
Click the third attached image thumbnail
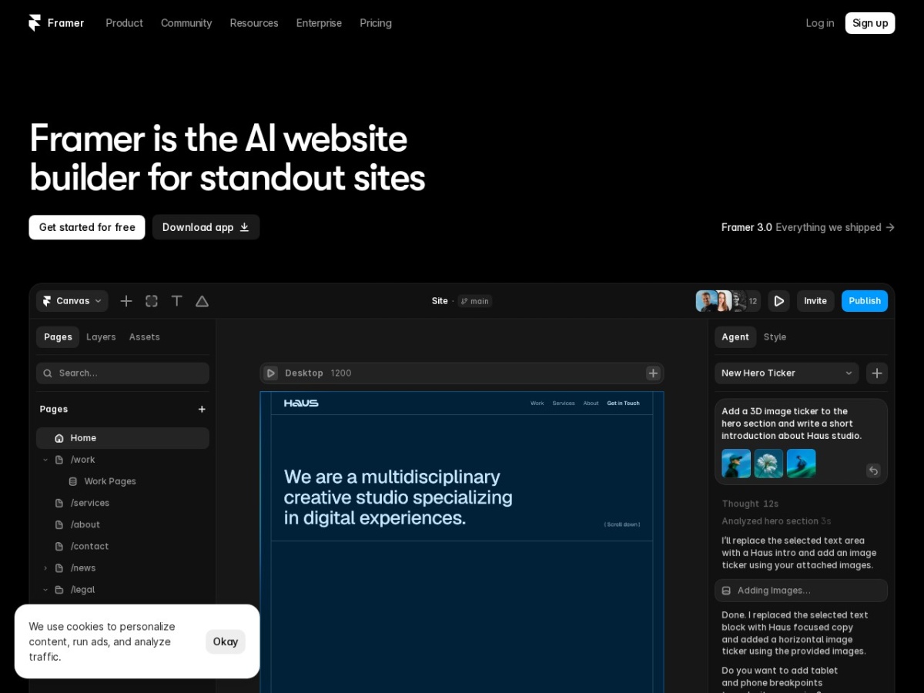coord(801,464)
